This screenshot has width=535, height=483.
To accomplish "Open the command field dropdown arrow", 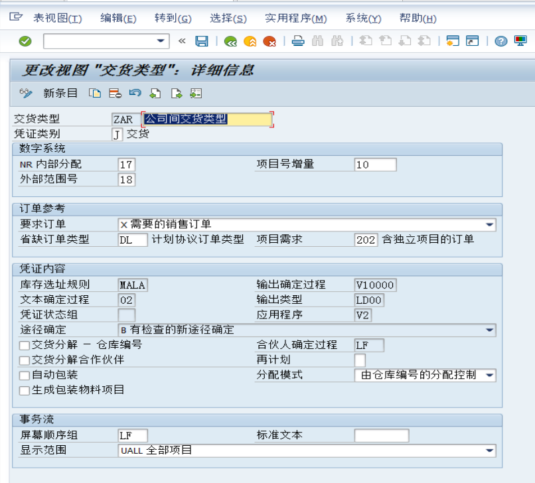I will [161, 41].
